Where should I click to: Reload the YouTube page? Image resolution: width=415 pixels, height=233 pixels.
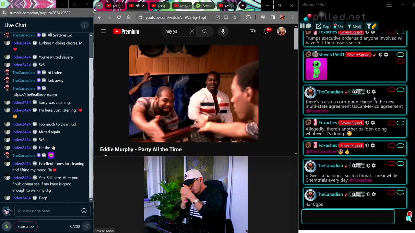click(119, 17)
